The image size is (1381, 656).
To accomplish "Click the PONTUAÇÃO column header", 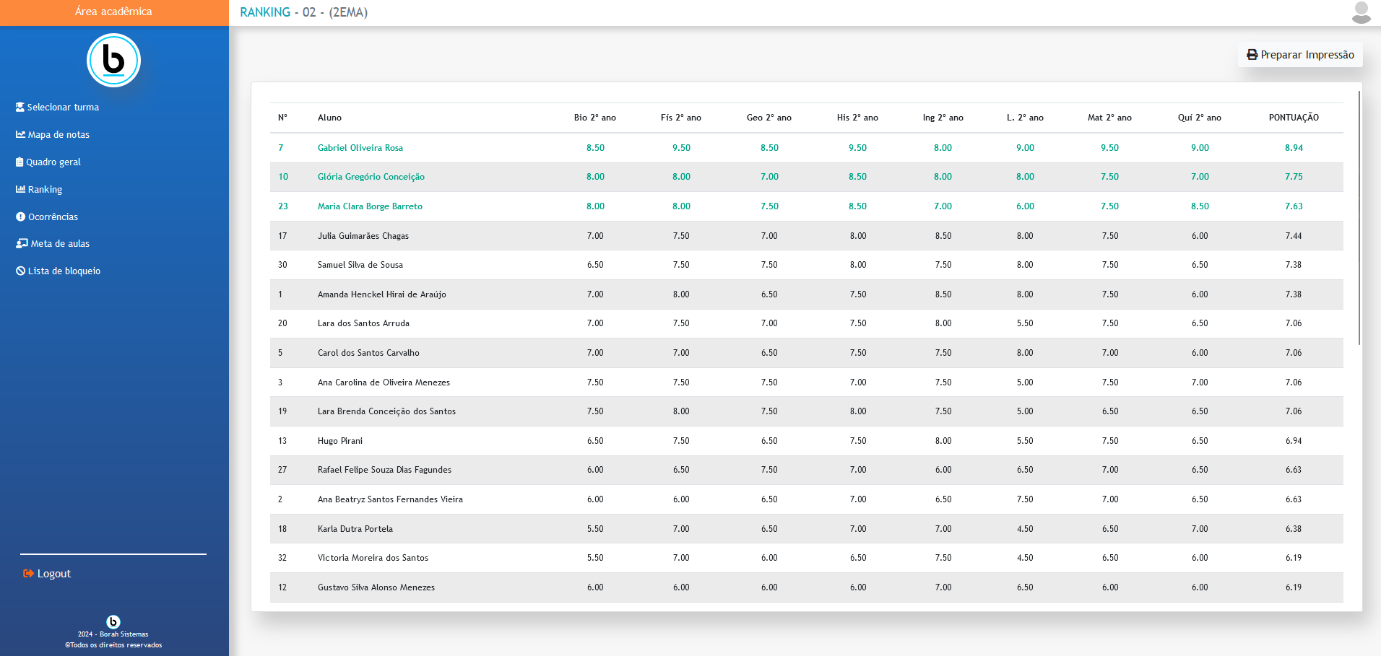I will click(x=1294, y=117).
